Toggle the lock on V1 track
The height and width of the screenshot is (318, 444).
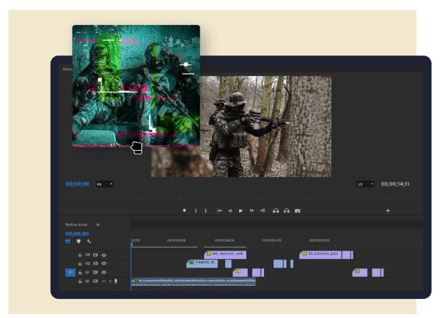80,272
